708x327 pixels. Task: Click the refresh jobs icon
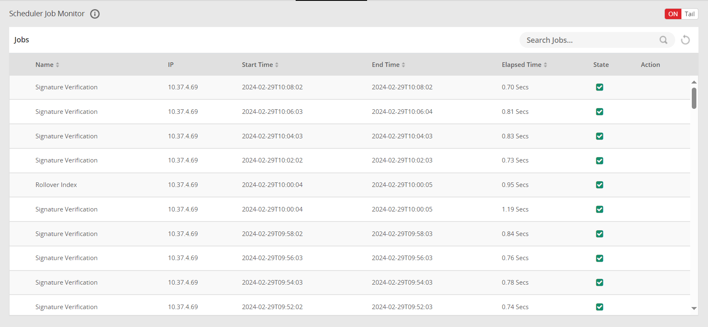(x=685, y=40)
